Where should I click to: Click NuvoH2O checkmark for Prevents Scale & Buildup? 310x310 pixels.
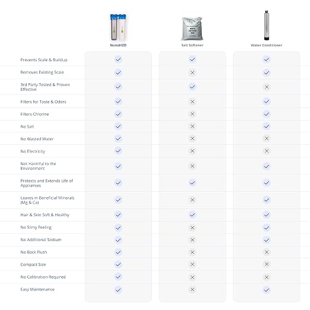coord(118,59)
